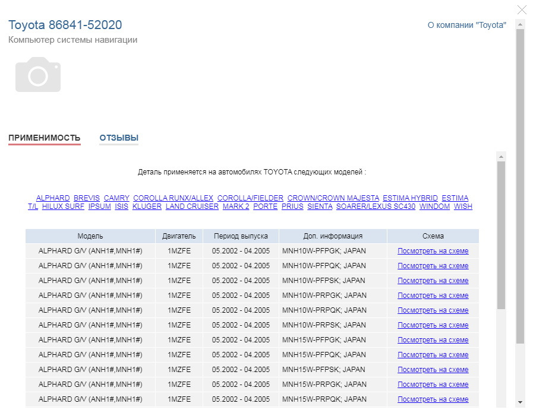Open the CAMRY model link
The image size is (533, 413).
pos(116,198)
